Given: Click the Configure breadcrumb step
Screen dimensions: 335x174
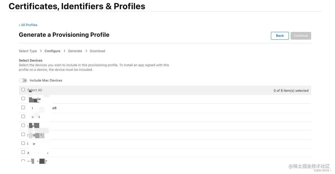Looking at the screenshot, I should [x=52, y=51].
